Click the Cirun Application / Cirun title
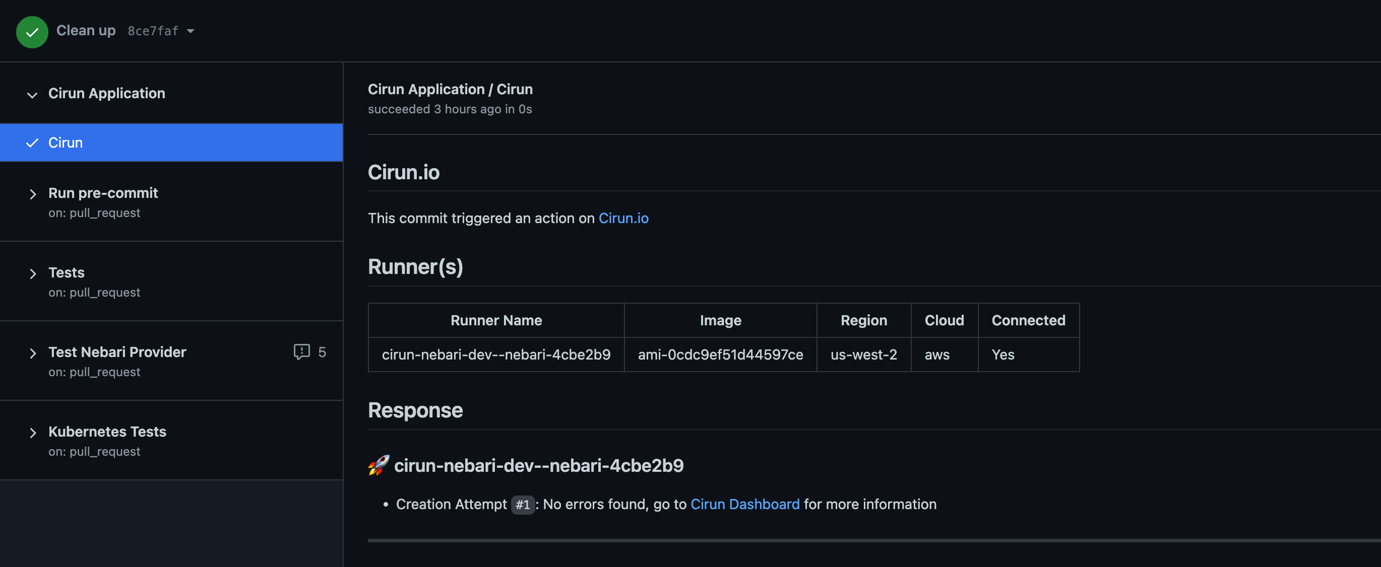 click(450, 89)
